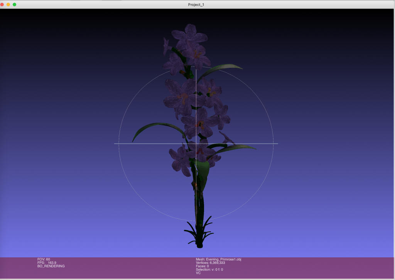
Task: Click the Mesh: Evening_Primrose1.obj label
Action: tap(218, 259)
